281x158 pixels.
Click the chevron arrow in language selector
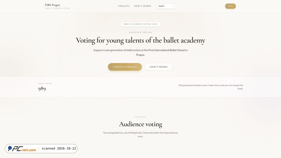[173, 6]
